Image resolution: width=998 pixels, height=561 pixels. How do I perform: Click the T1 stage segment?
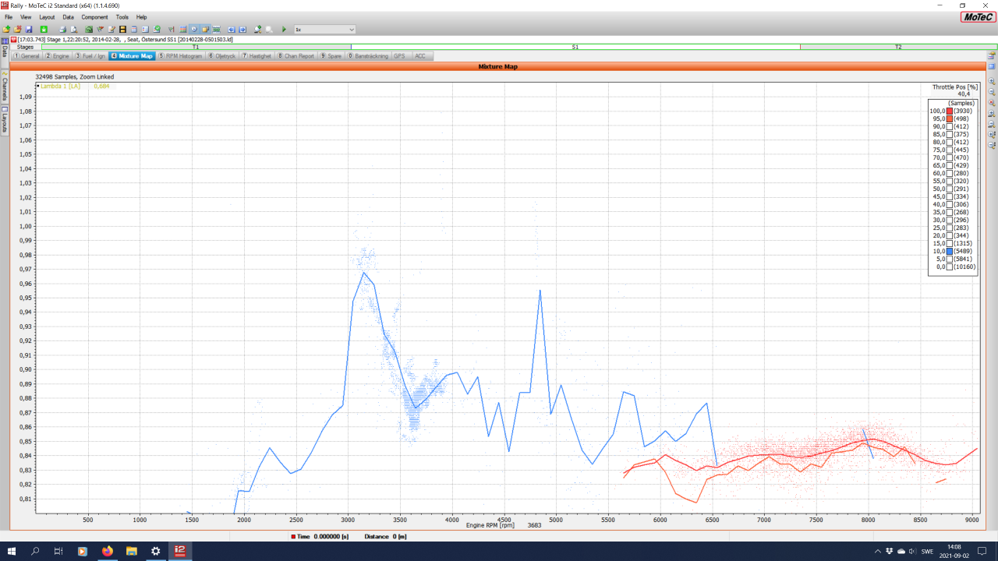196,48
